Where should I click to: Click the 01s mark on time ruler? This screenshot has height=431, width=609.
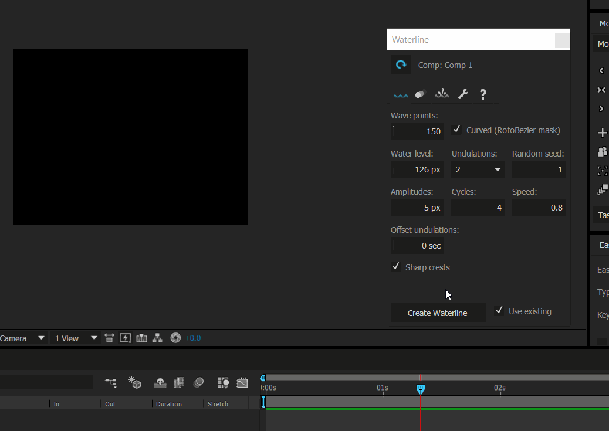click(x=383, y=388)
